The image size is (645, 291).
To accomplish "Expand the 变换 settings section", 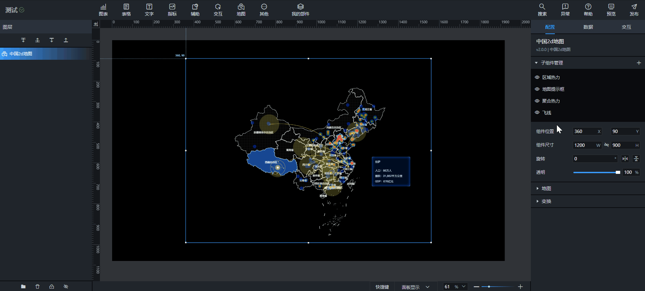I will tap(546, 201).
